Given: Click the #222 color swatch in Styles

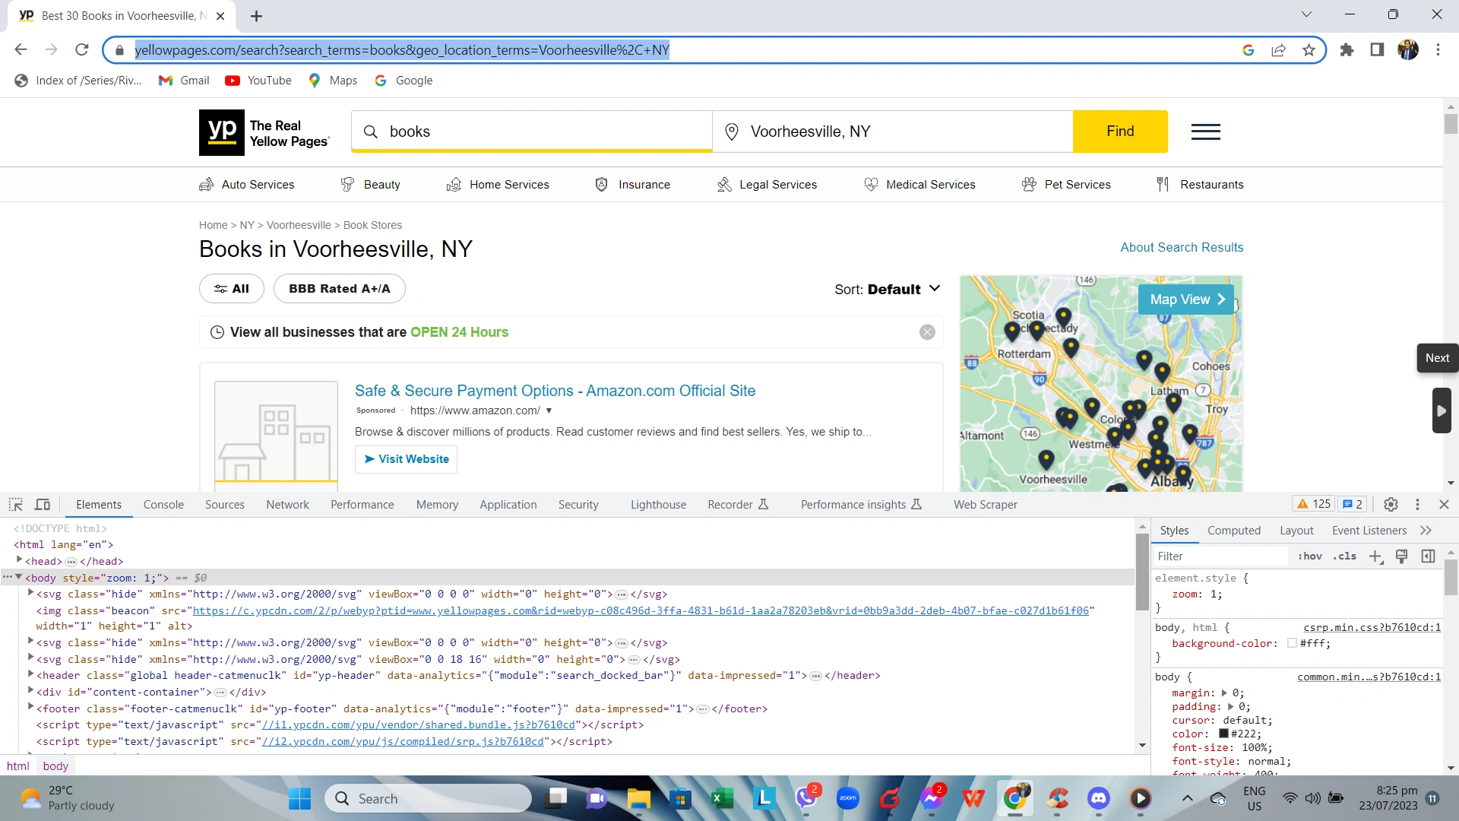Looking at the screenshot, I should pyautogui.click(x=1223, y=734).
